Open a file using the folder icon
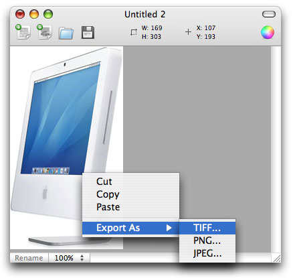This screenshot has height=278, width=293. coord(66,33)
